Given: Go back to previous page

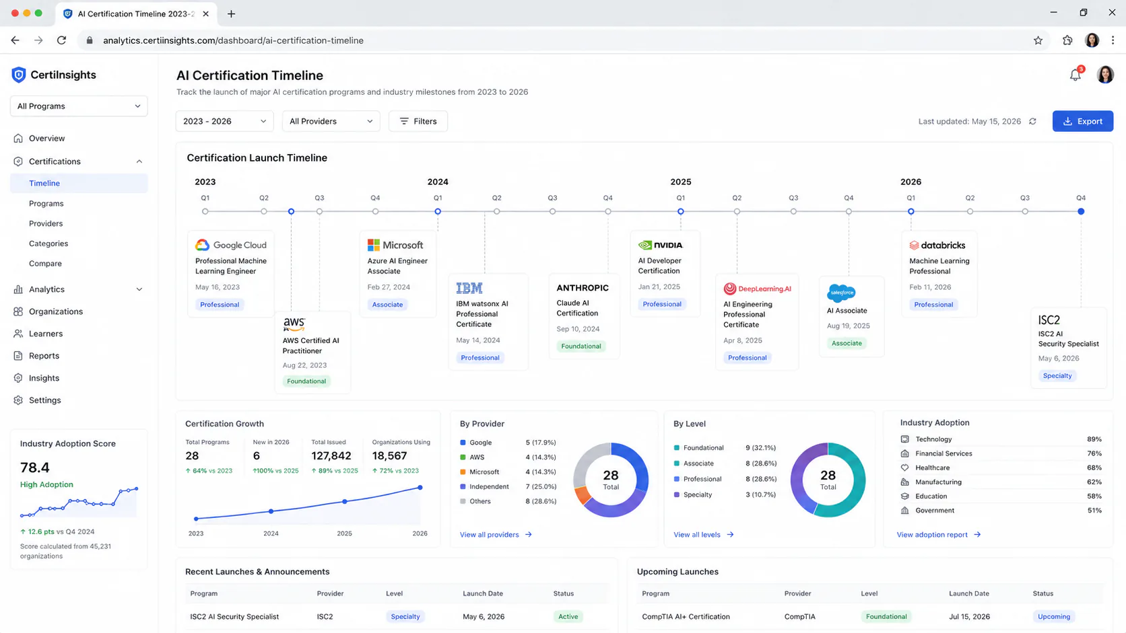Looking at the screenshot, I should (15, 40).
